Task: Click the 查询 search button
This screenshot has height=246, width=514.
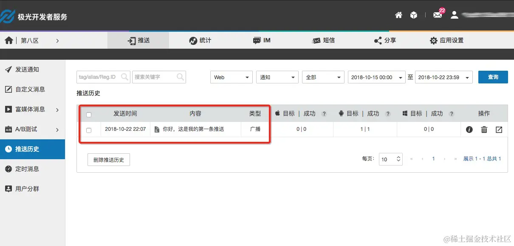Action: pos(493,77)
